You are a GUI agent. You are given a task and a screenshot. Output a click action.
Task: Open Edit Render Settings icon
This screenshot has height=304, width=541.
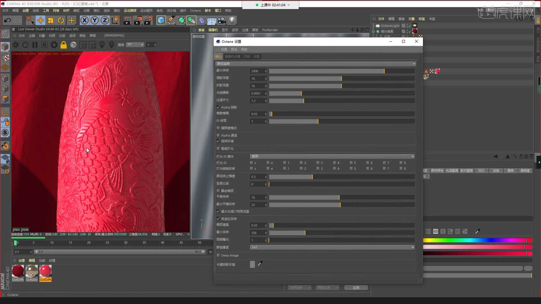click(148, 20)
